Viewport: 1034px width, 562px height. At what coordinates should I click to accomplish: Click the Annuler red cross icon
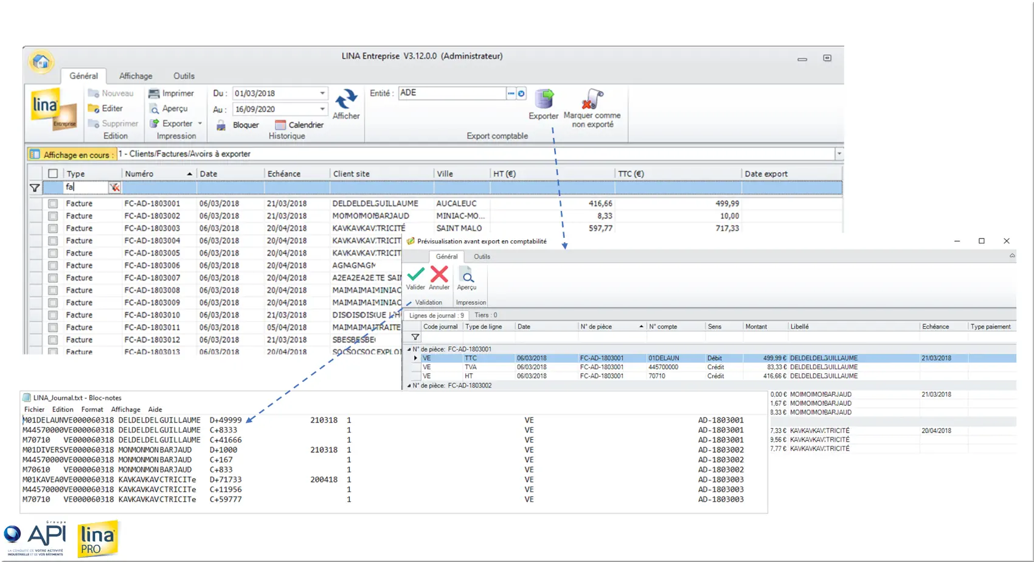[439, 274]
